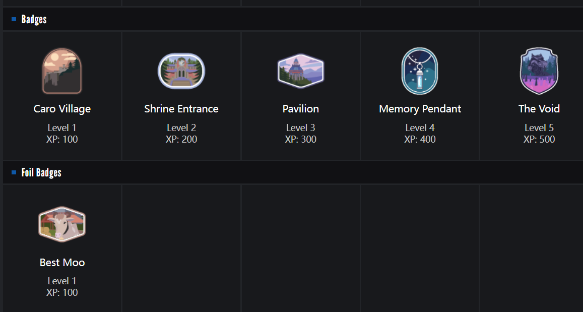Select the XP: 400 text
This screenshot has width=583, height=312.
pos(420,139)
